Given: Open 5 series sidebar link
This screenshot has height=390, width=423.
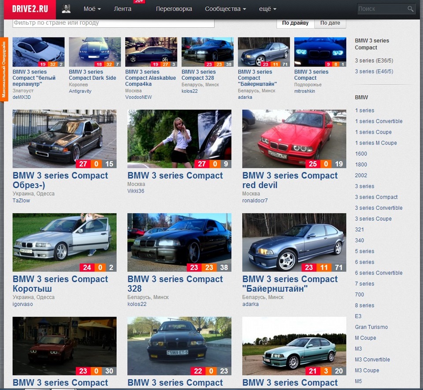Looking at the screenshot, I should click(364, 251).
